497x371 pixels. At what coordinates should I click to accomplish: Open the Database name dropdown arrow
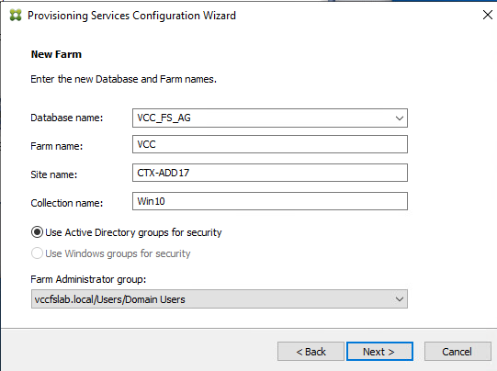point(400,118)
